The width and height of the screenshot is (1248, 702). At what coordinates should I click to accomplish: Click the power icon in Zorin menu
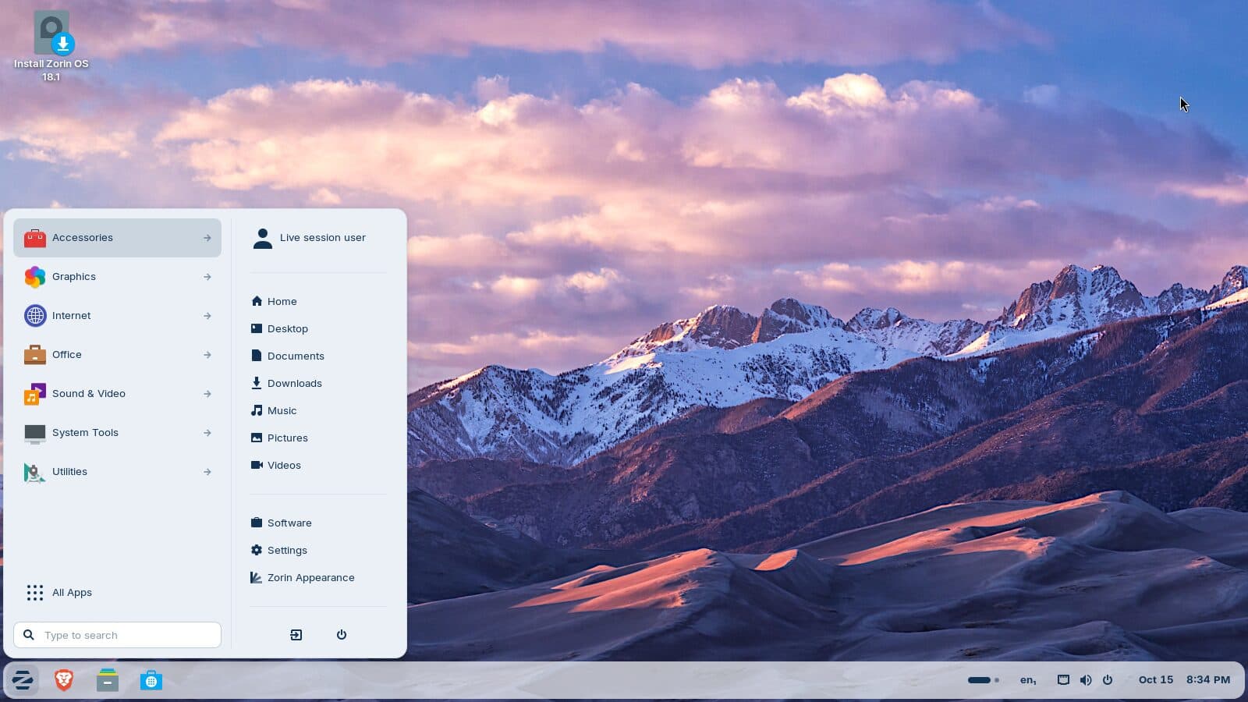pyautogui.click(x=342, y=635)
